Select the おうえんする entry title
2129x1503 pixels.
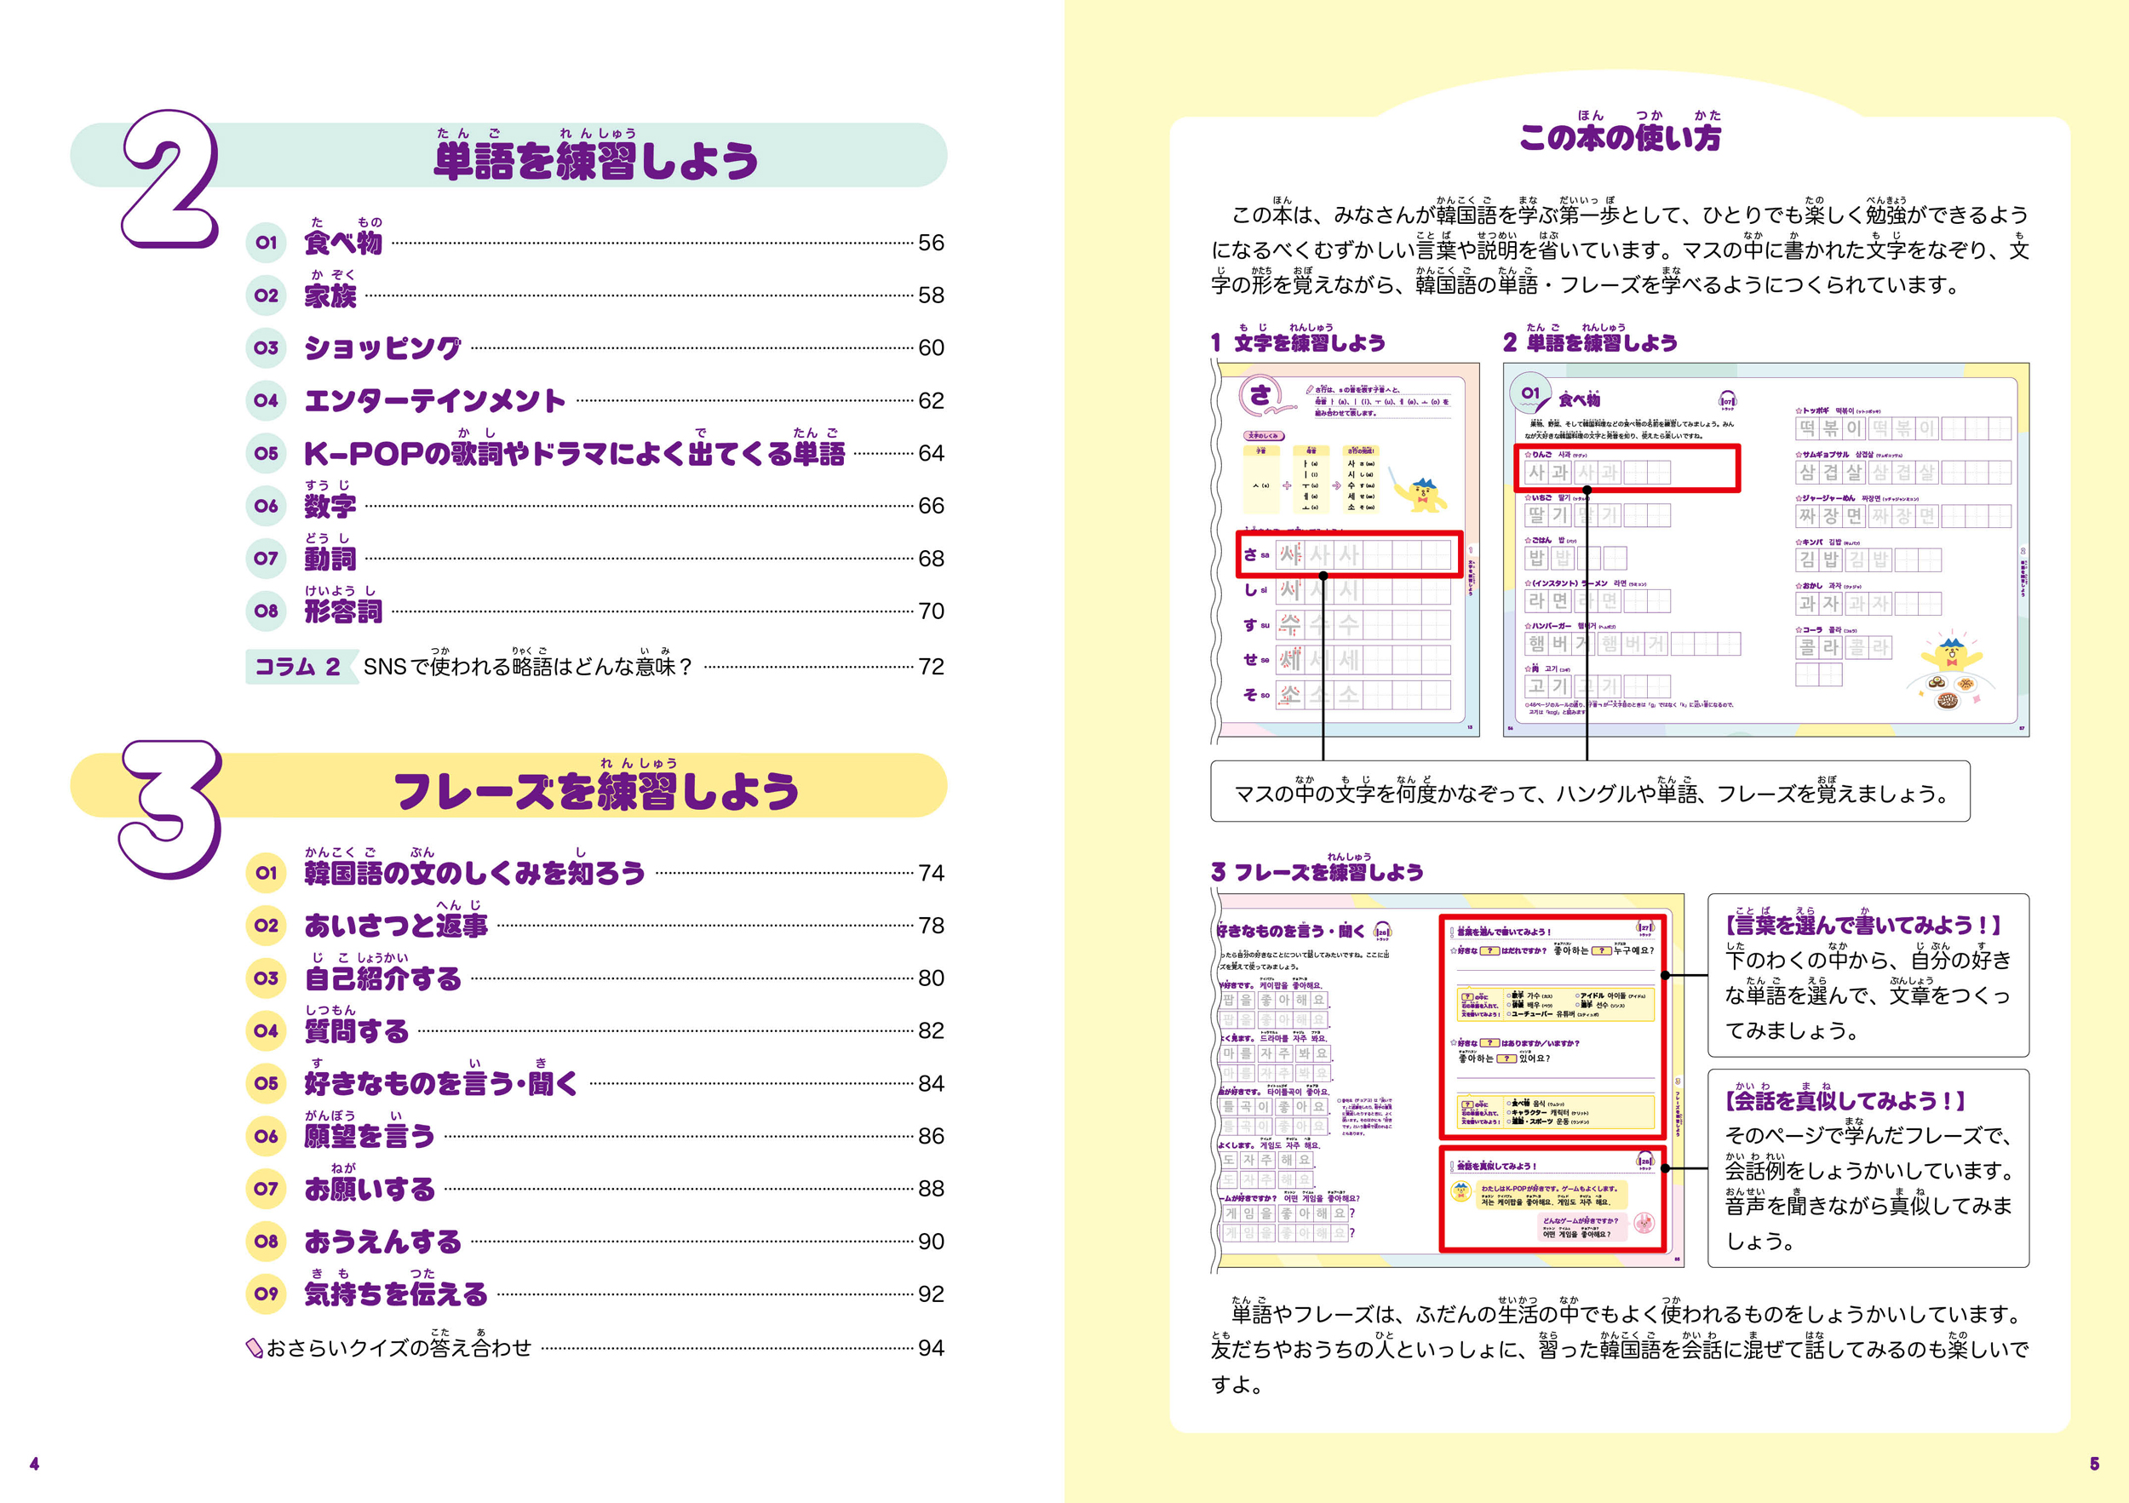click(x=383, y=1241)
